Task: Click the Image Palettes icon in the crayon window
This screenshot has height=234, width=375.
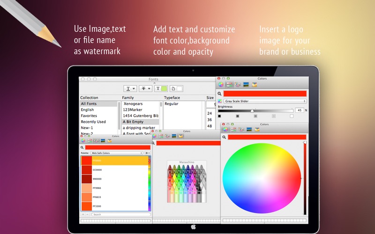Action: tap(174, 136)
